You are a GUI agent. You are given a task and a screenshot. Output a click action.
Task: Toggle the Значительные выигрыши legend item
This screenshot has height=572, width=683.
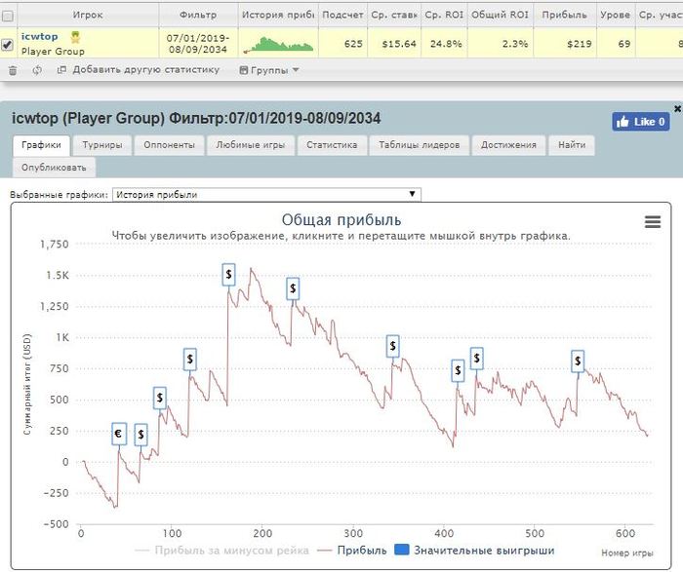tap(474, 551)
